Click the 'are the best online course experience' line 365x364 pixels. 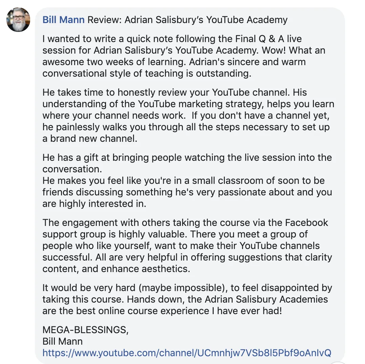[x=162, y=311]
